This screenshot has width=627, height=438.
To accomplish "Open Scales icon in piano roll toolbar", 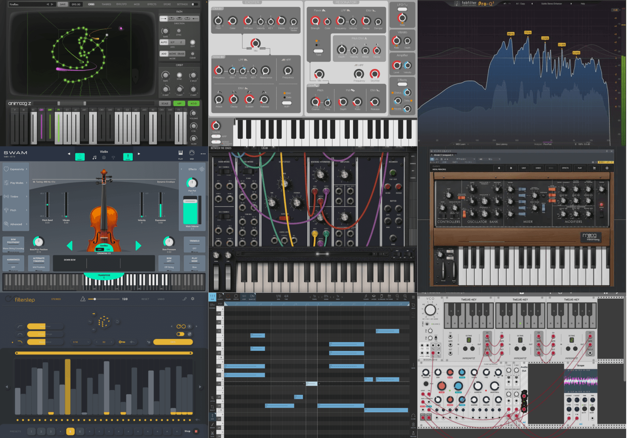I will click(x=366, y=297).
